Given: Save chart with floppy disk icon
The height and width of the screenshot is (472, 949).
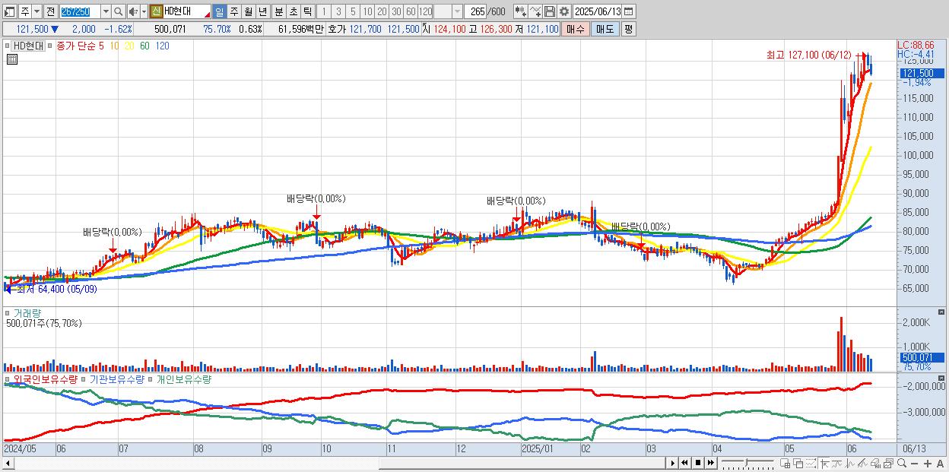Looking at the screenshot, I should pyautogui.click(x=550, y=11).
